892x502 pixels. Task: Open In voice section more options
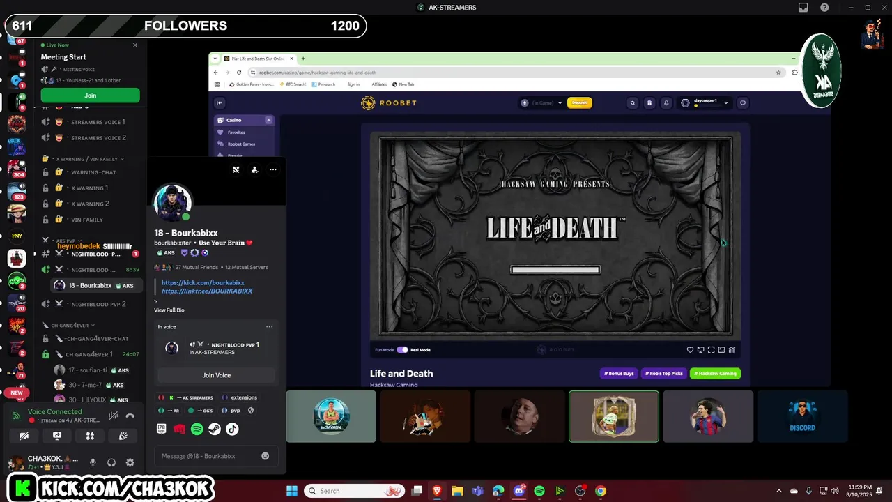click(x=269, y=327)
